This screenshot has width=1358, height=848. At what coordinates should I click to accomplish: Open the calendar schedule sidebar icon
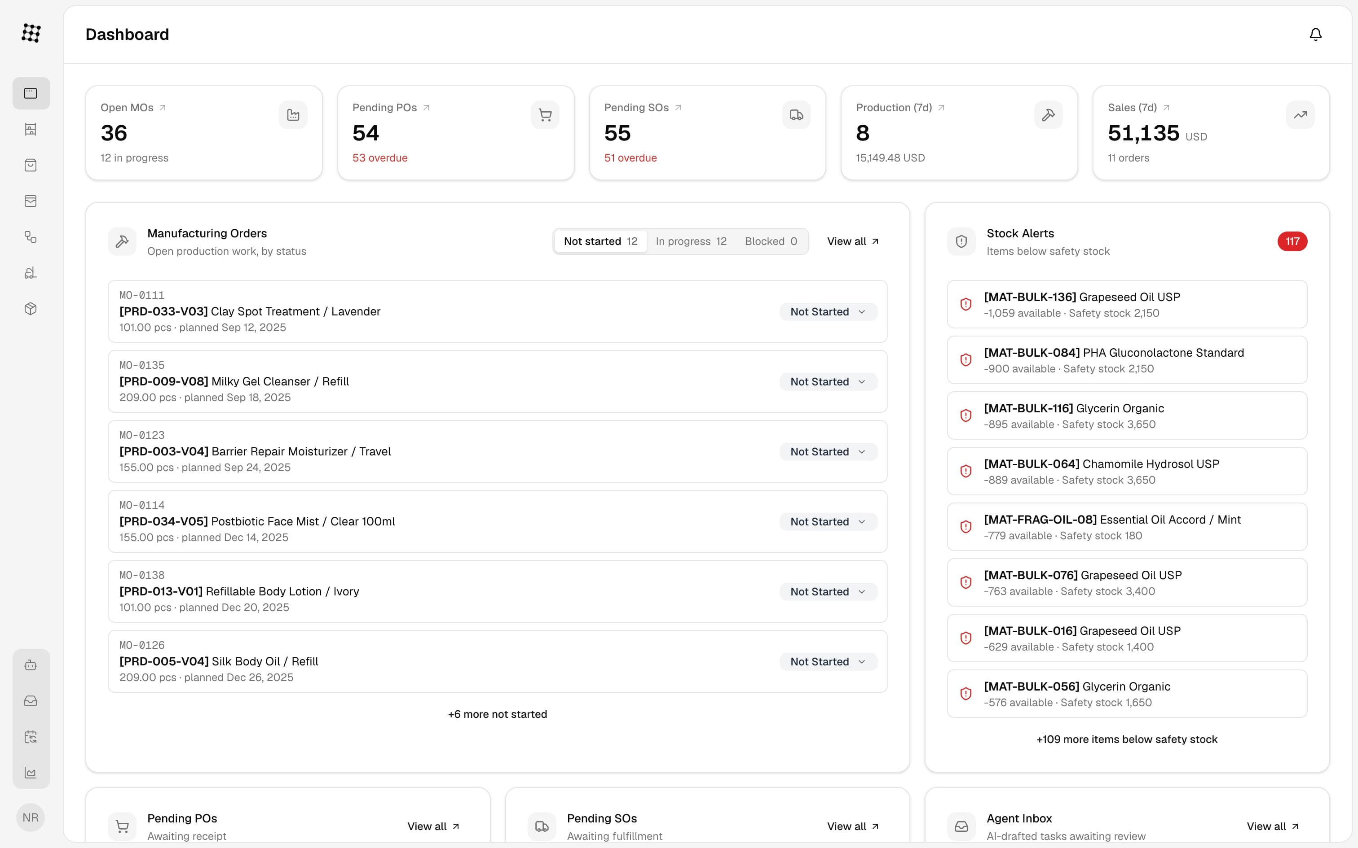coord(31,737)
